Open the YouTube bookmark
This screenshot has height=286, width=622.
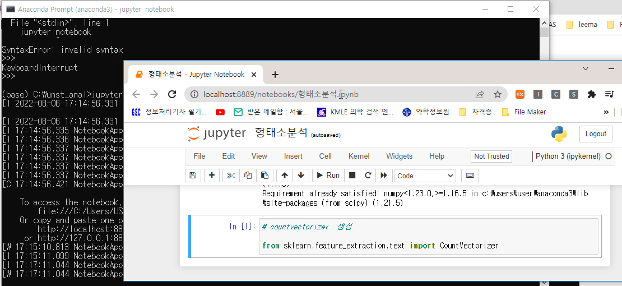[220, 112]
